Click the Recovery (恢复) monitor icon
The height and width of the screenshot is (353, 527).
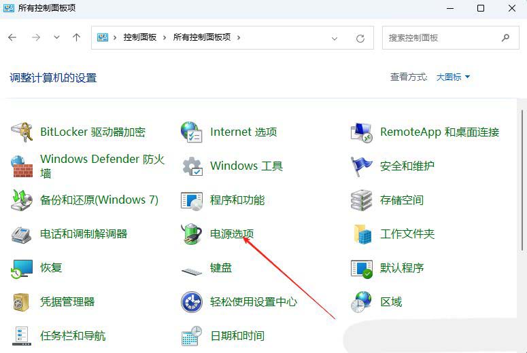(x=22, y=268)
